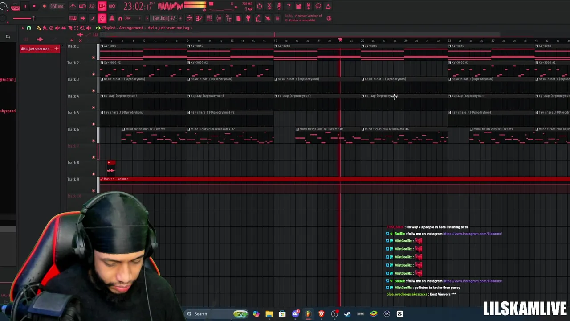The image size is (570, 321).
Task: Open clip menu of first Fav snare 3 clip
Action: (x=102, y=112)
